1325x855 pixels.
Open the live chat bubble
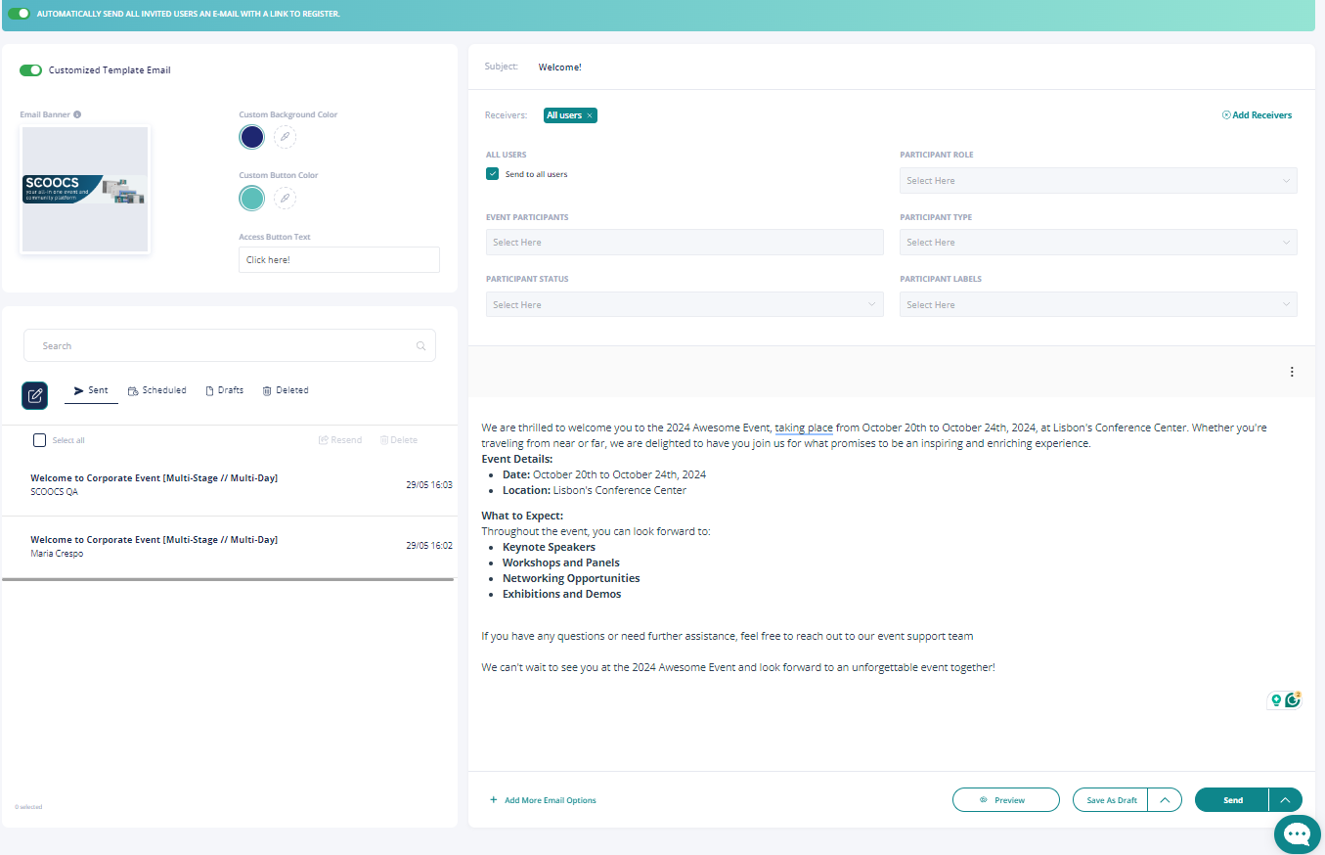(x=1297, y=833)
